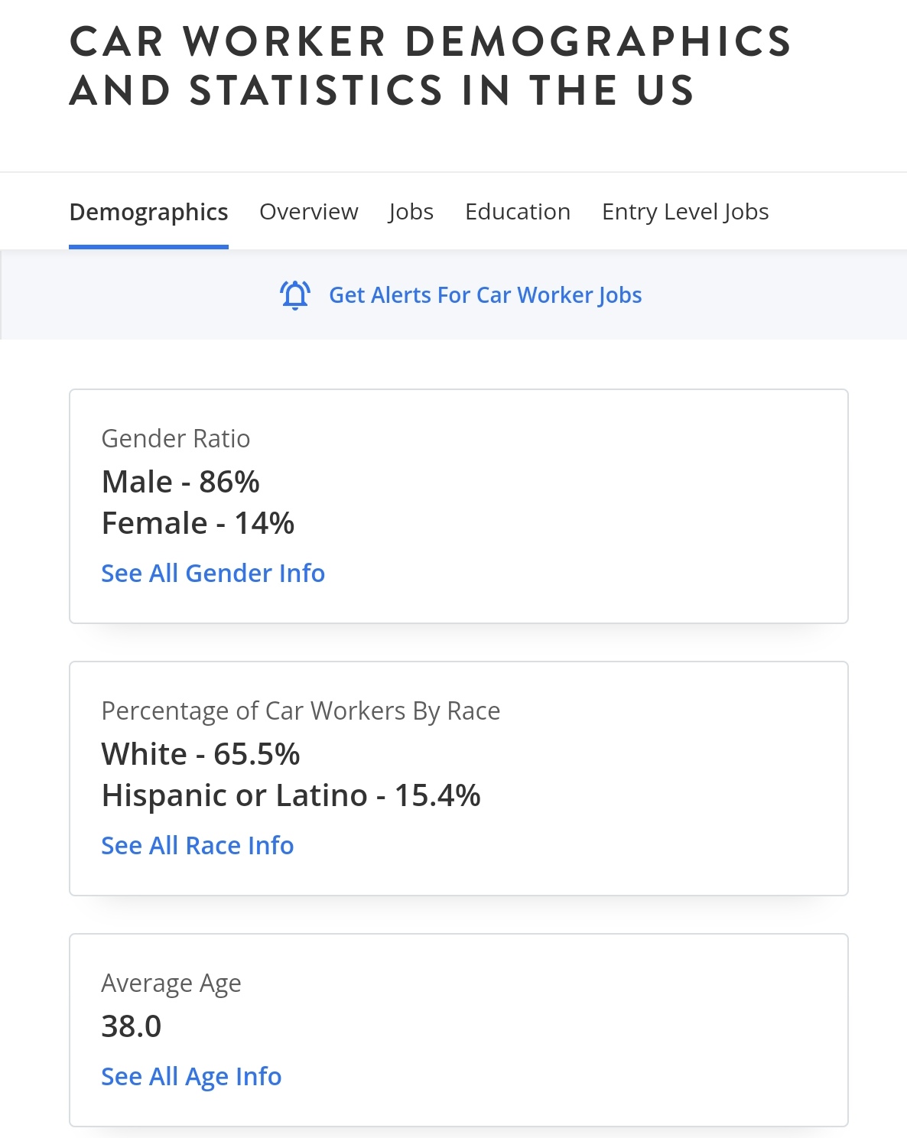Click the Male - 86% statistic
Image resolution: width=907 pixels, height=1138 pixels.
coord(180,482)
